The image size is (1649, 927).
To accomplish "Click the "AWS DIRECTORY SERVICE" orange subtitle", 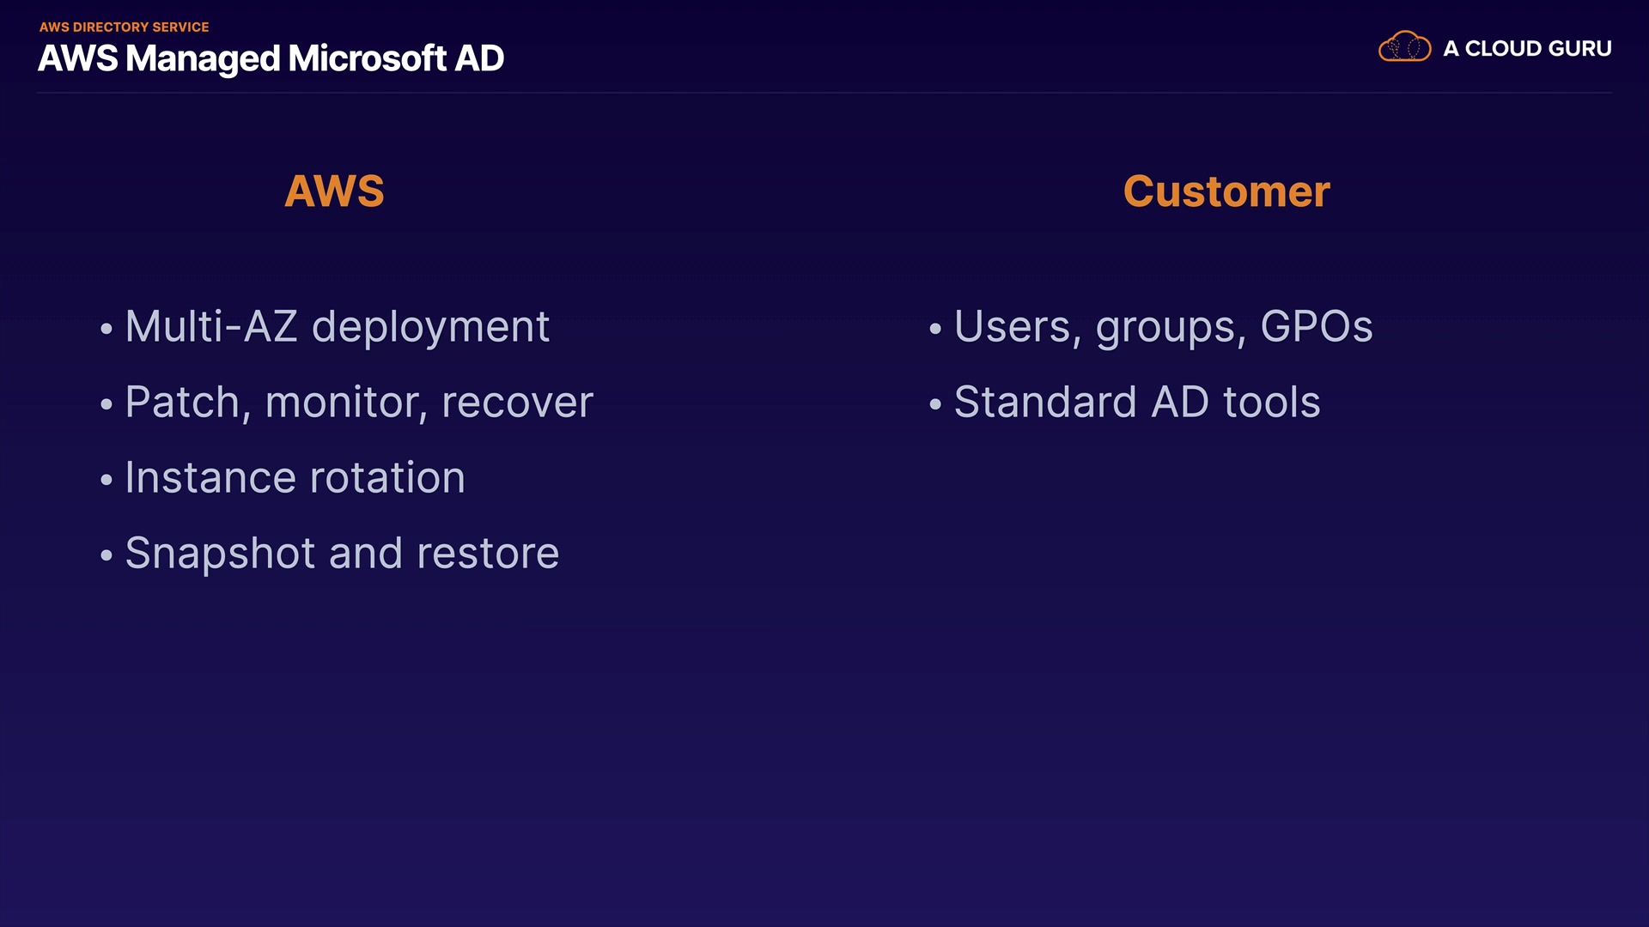I will tap(125, 27).
